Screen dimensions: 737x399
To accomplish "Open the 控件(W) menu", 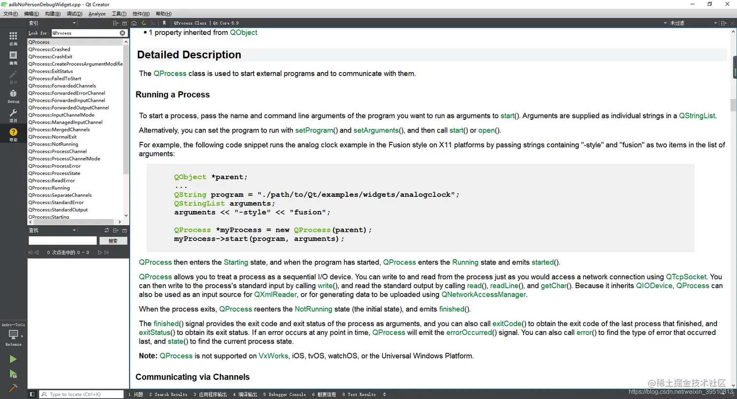I will (x=141, y=14).
